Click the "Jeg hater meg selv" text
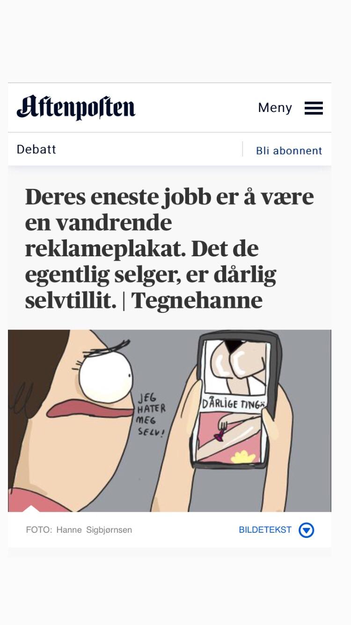This screenshot has height=625, width=351. click(151, 415)
